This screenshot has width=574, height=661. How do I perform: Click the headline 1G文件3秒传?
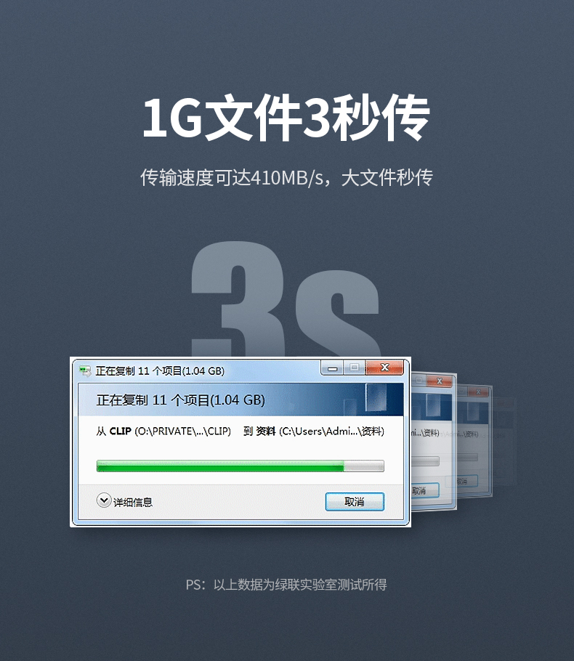pyautogui.click(x=286, y=118)
